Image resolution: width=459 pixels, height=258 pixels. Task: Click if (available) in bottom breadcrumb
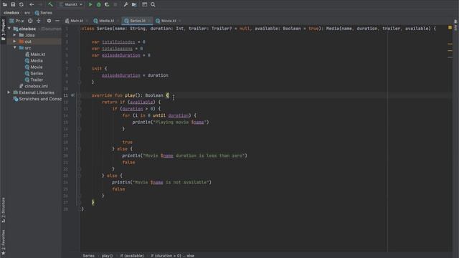coord(132,256)
